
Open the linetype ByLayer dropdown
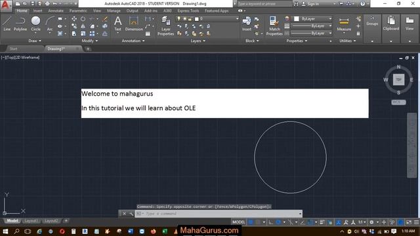tap(312, 33)
